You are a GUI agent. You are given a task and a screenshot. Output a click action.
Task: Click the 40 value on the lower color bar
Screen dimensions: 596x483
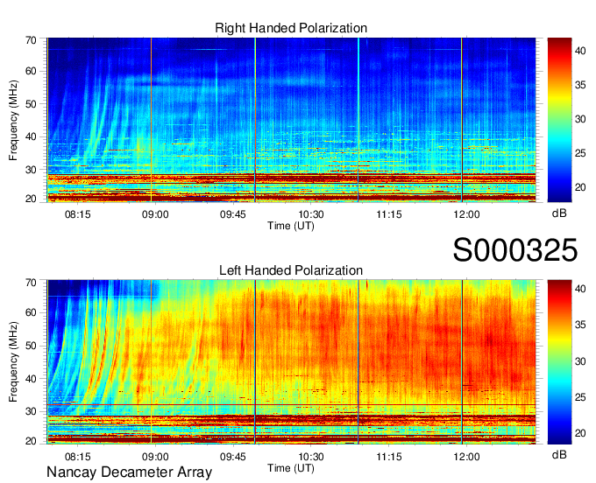point(580,289)
